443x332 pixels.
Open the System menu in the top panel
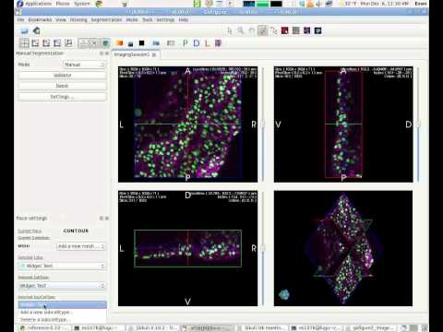82,4
